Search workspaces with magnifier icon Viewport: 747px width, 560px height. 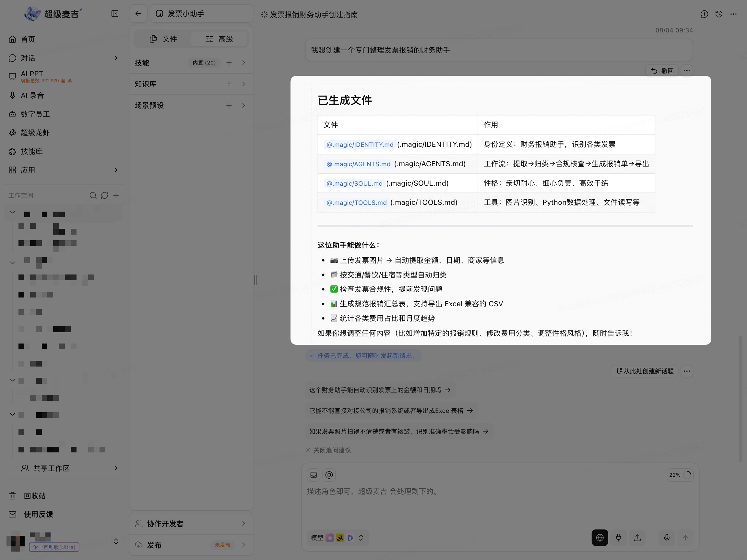point(93,195)
